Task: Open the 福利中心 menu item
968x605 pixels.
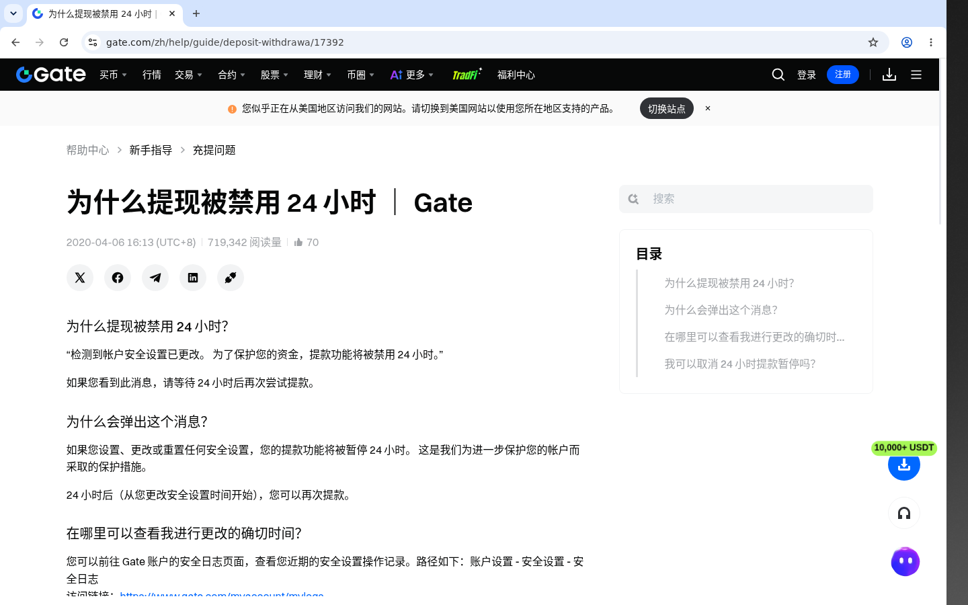Action: pyautogui.click(x=516, y=75)
